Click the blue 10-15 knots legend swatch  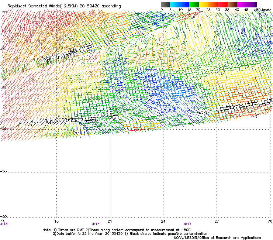click(x=184, y=4)
